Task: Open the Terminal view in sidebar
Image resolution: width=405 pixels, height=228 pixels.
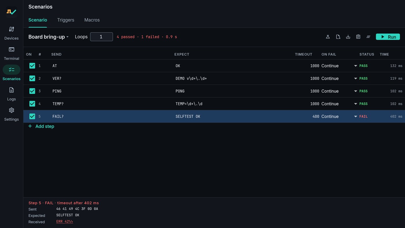Action: (12, 53)
